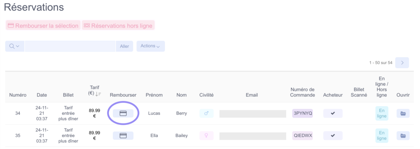Click the Aller search button

(124, 46)
